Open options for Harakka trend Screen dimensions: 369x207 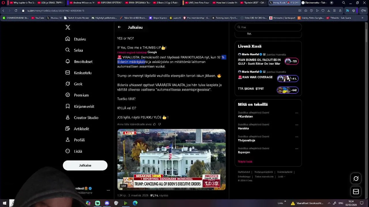(297, 125)
